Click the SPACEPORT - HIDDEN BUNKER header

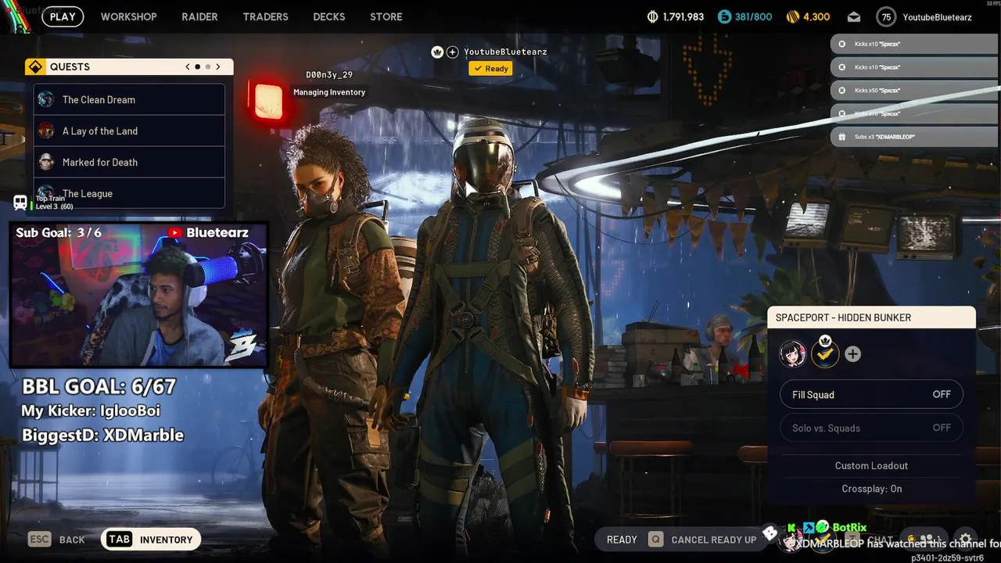871,317
